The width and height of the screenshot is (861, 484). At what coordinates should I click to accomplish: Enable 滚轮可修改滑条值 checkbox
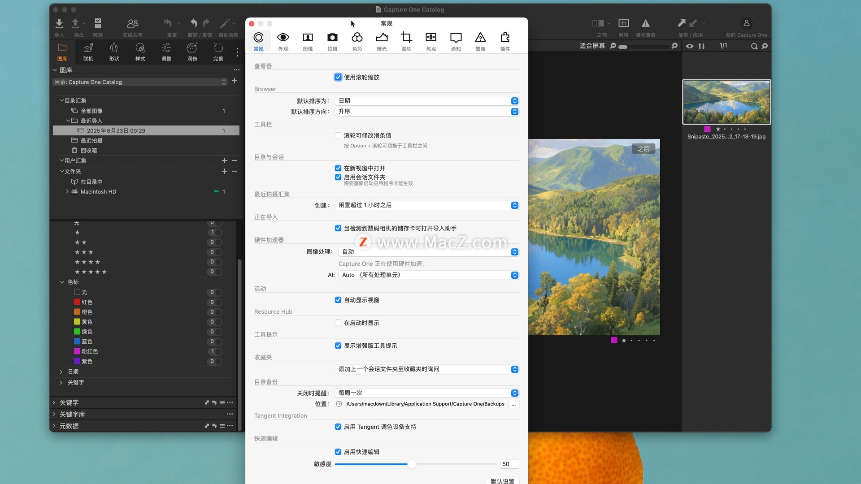[338, 135]
